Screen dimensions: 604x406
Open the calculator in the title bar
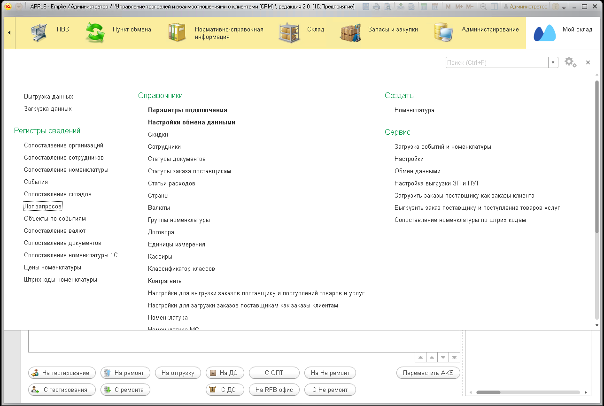pos(424,7)
